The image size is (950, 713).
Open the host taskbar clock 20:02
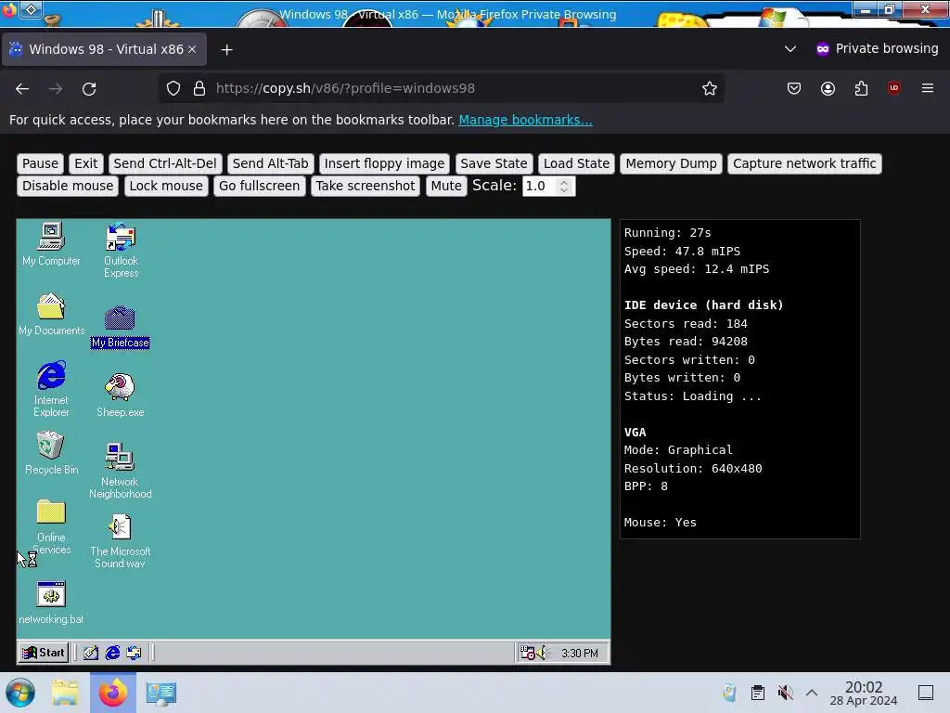864,693
